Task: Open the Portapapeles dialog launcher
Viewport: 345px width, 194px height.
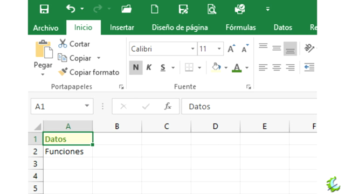Action: pyautogui.click(x=121, y=87)
